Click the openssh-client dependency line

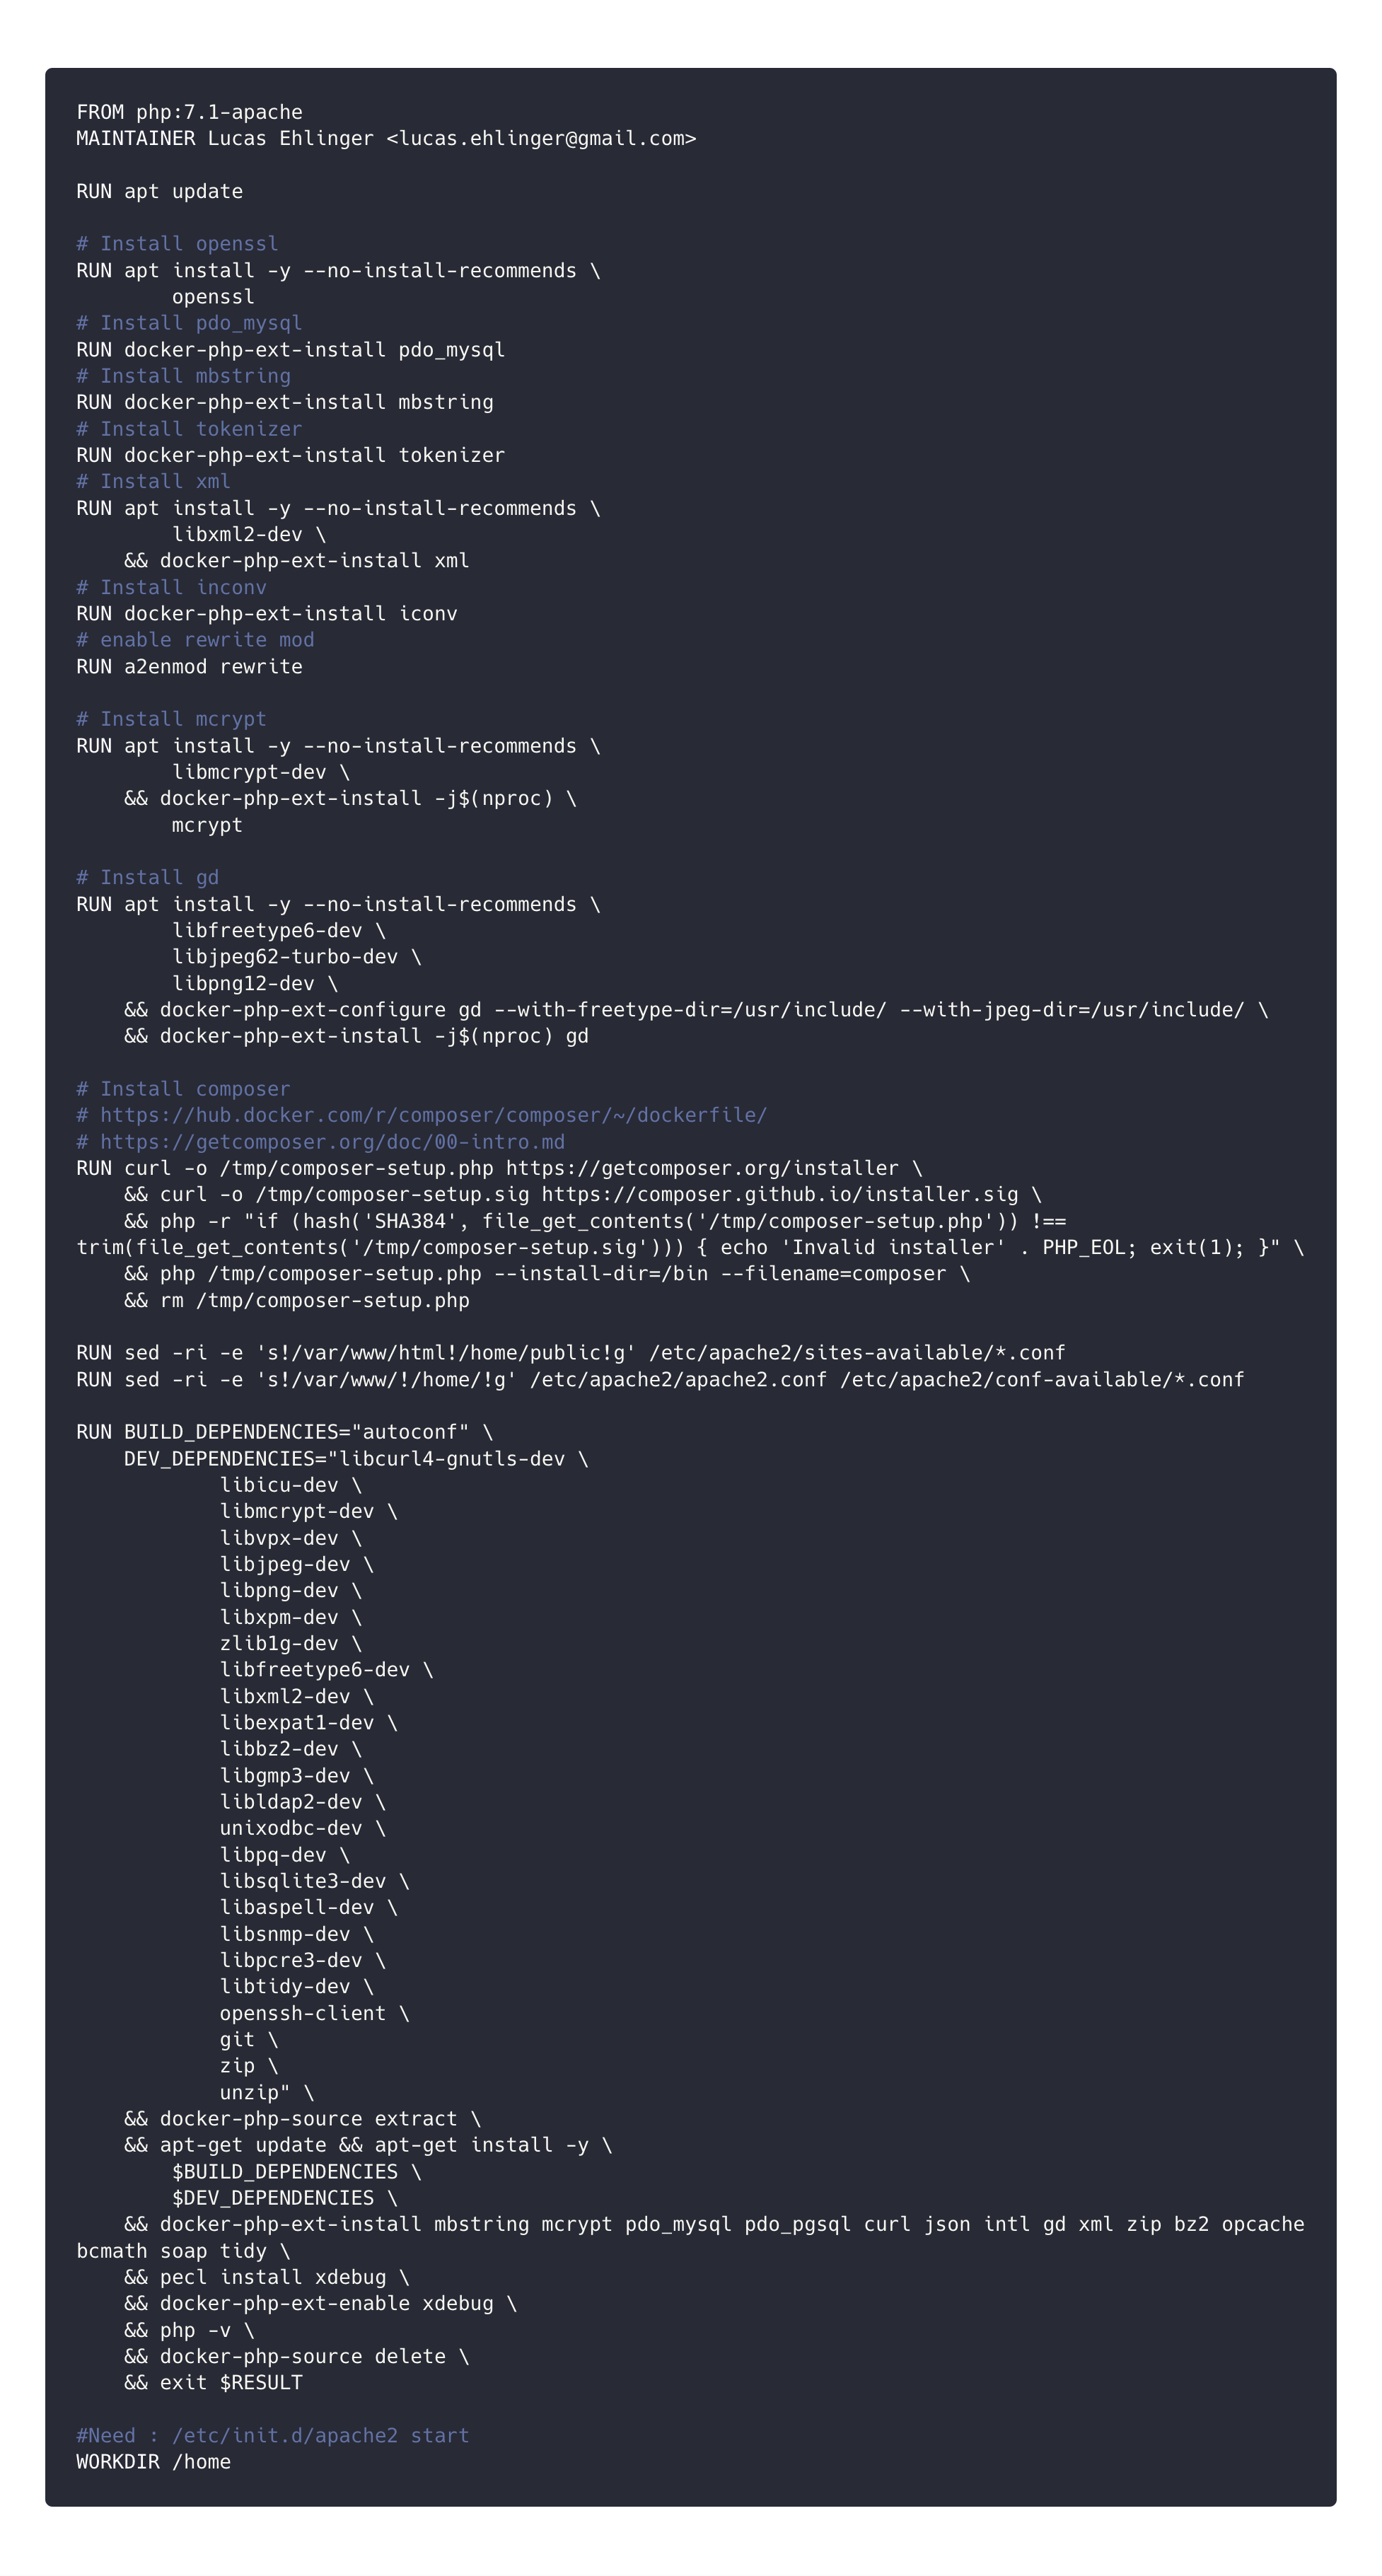pos(314,2014)
